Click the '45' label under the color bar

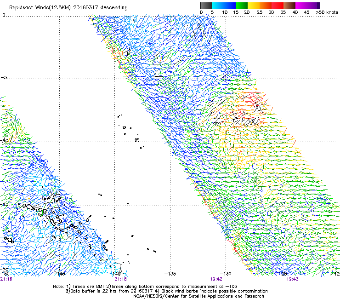(306, 12)
